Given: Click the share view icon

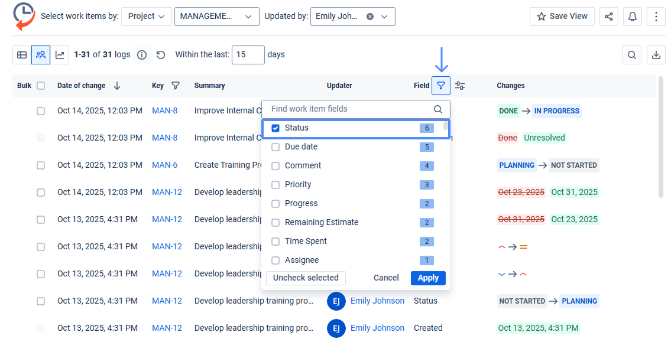Looking at the screenshot, I should tap(609, 17).
